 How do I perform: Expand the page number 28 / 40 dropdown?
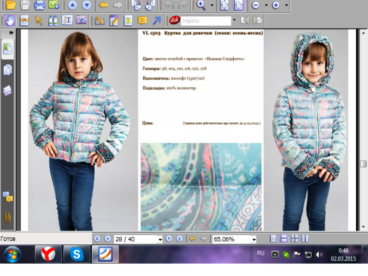[x=160, y=239]
